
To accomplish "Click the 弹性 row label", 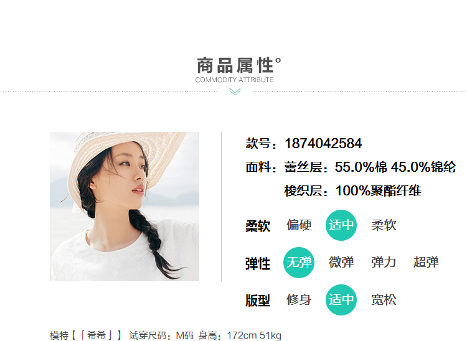I will 258,264.
